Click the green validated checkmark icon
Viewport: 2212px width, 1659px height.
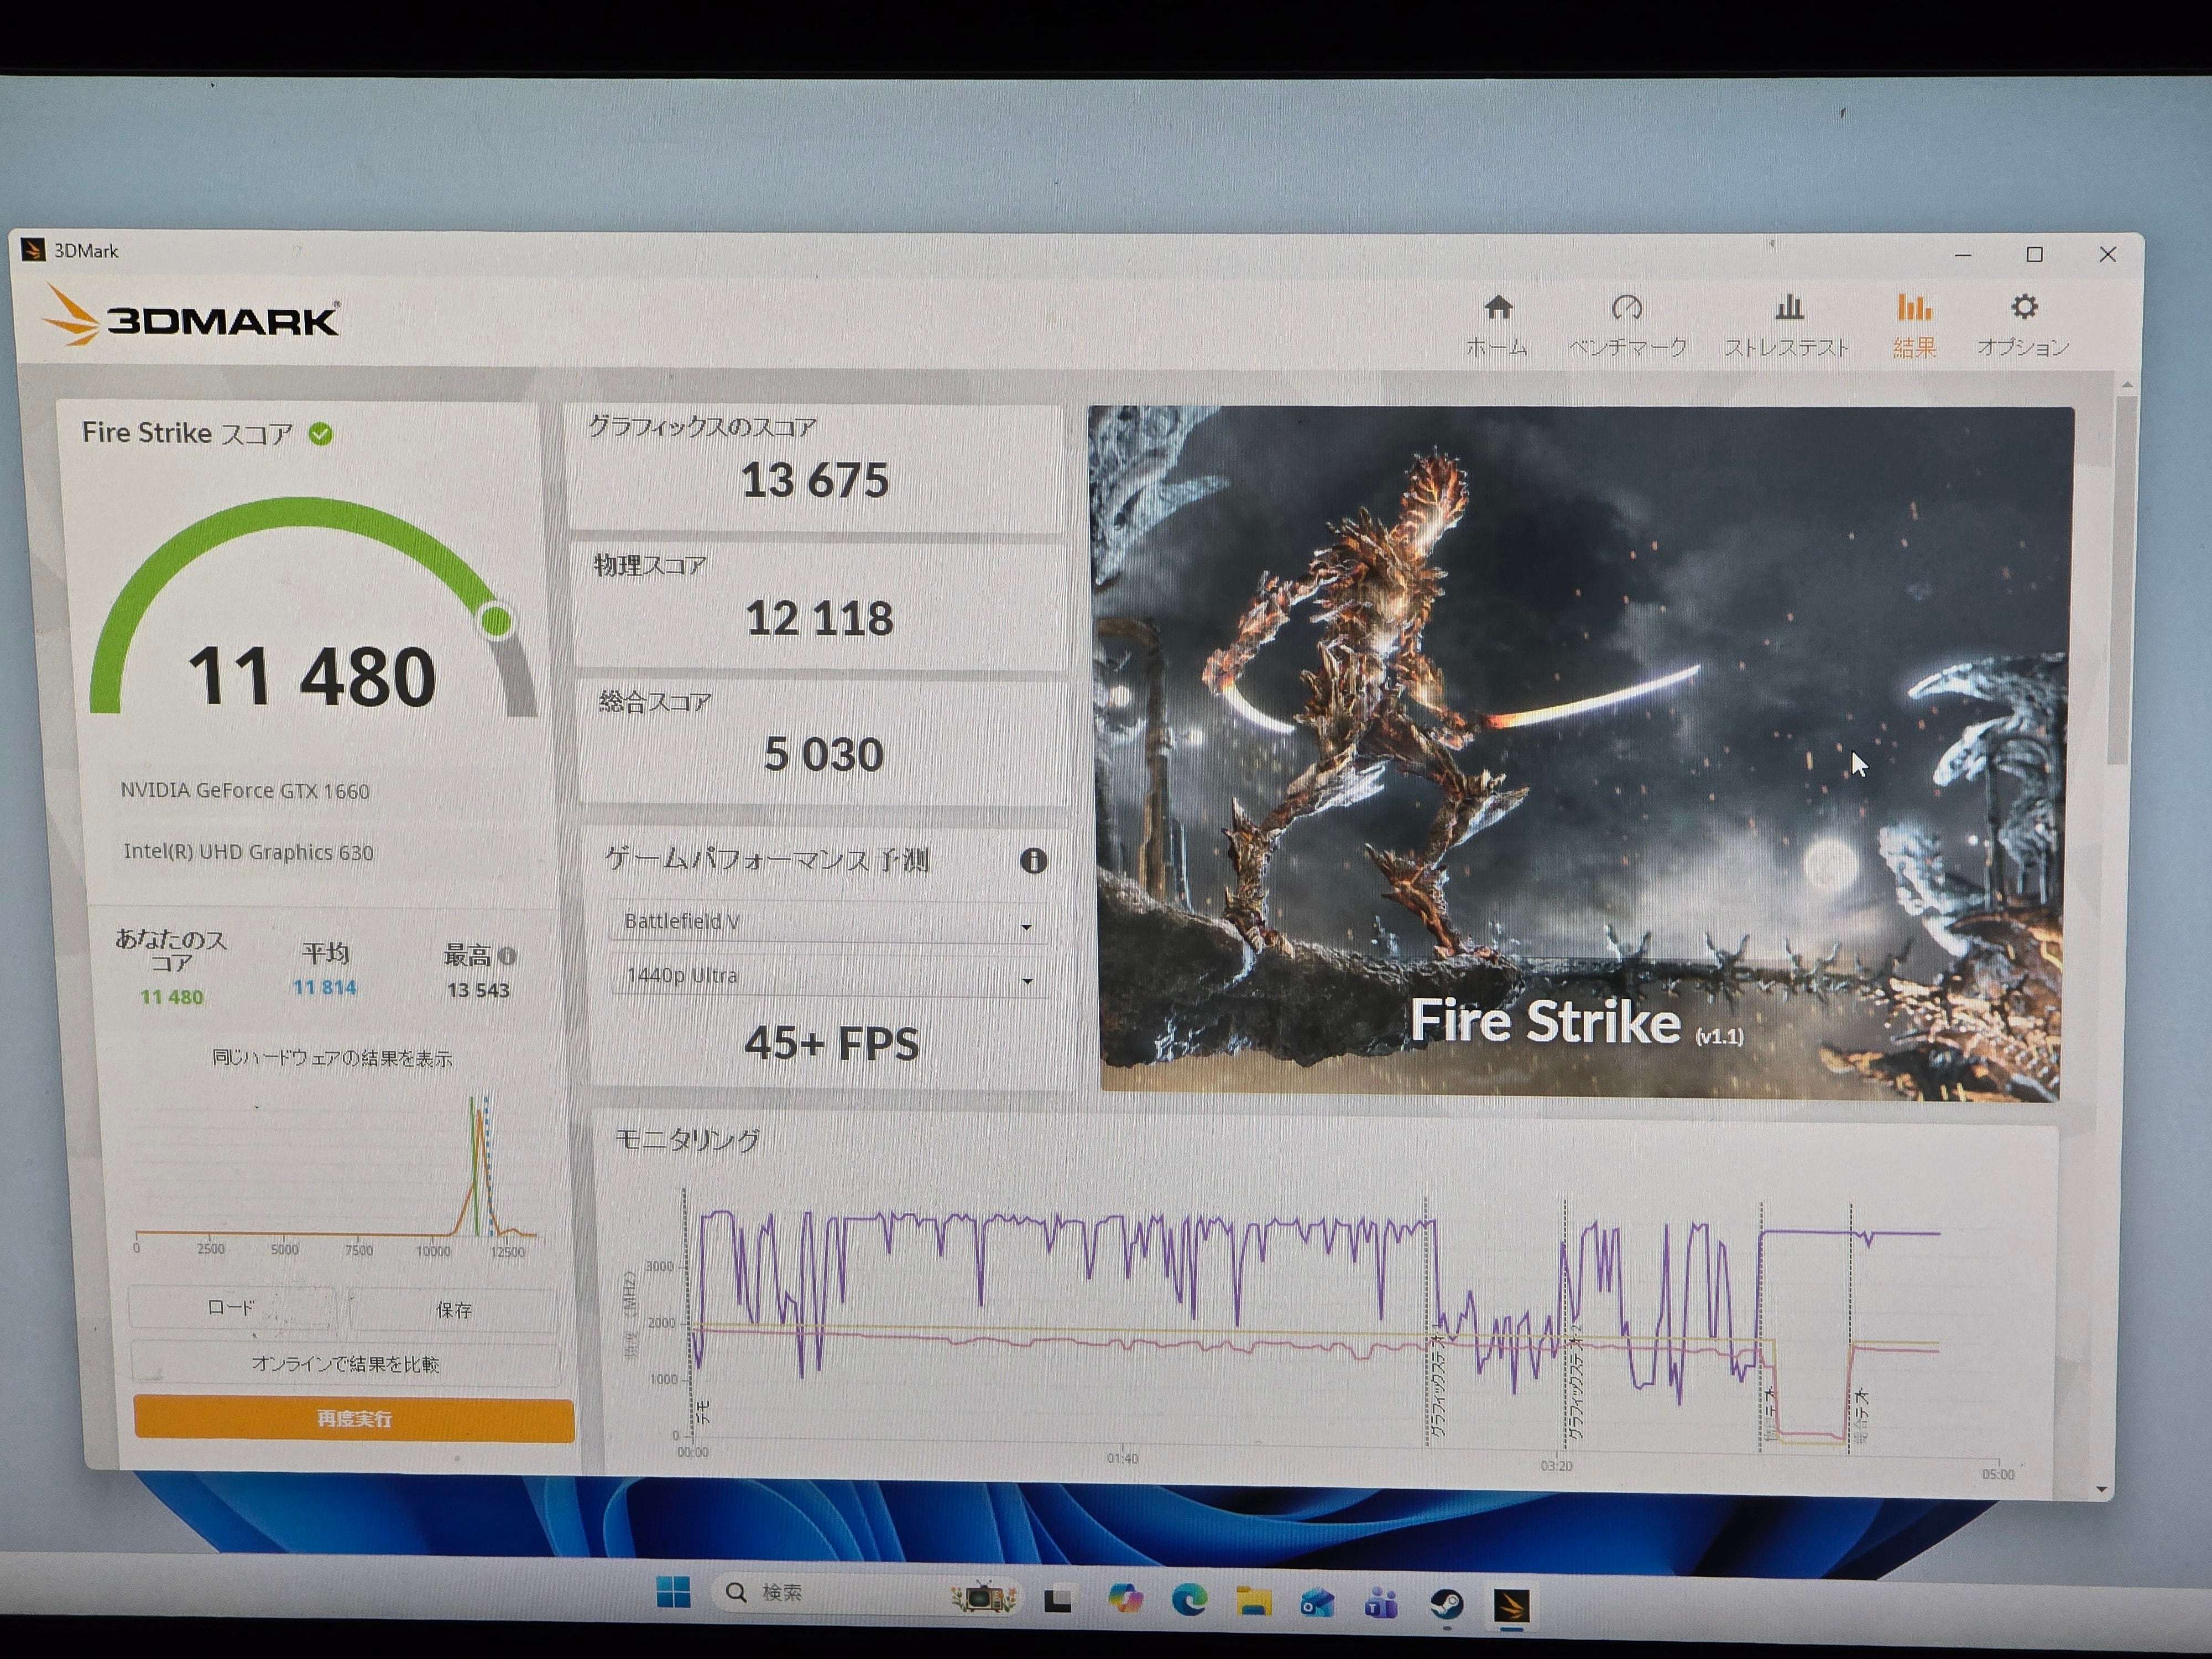[x=321, y=434]
